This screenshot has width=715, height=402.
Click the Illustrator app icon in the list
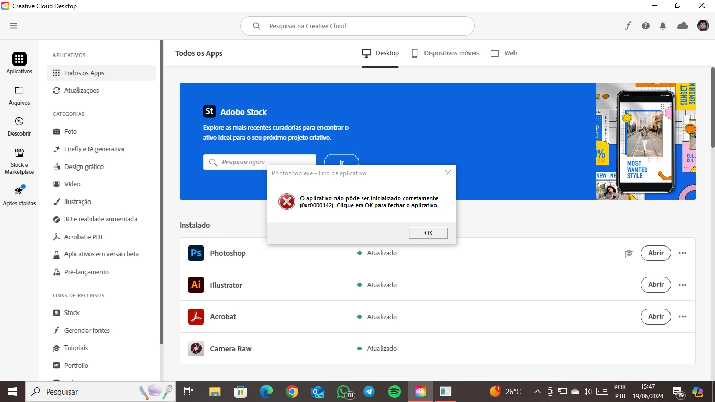pyautogui.click(x=196, y=285)
